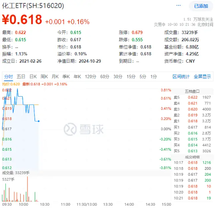Click the 涨停 value 0.679
215x208 pixels.
tap(137, 33)
